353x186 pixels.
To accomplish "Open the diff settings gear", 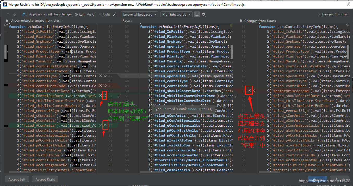I will [x=204, y=15].
